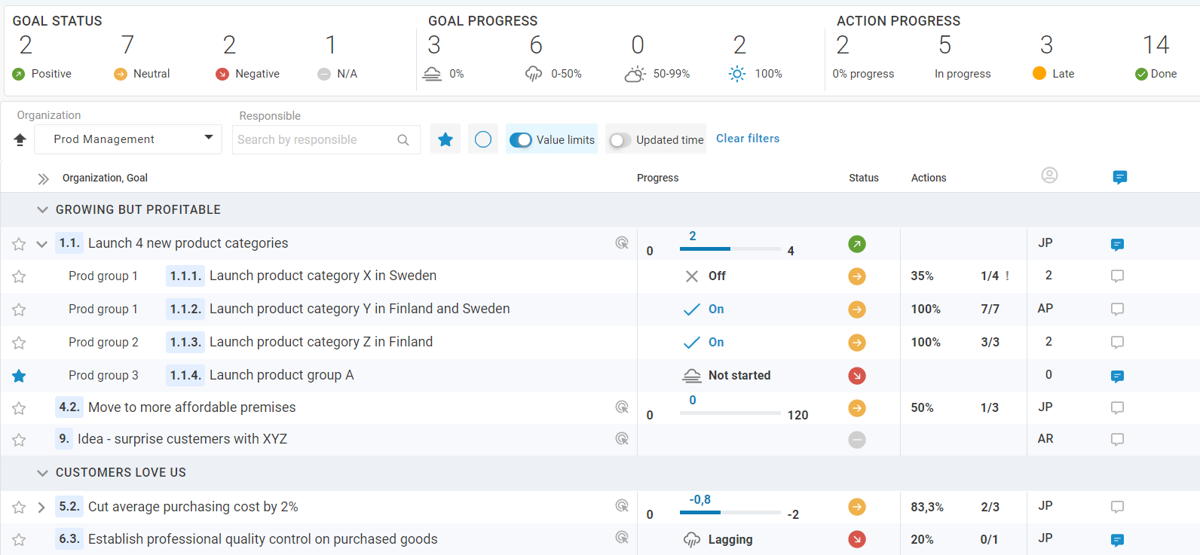Screen dimensions: 1200x555
Task: Unstar the Launch product group A goal
Action: coord(19,376)
